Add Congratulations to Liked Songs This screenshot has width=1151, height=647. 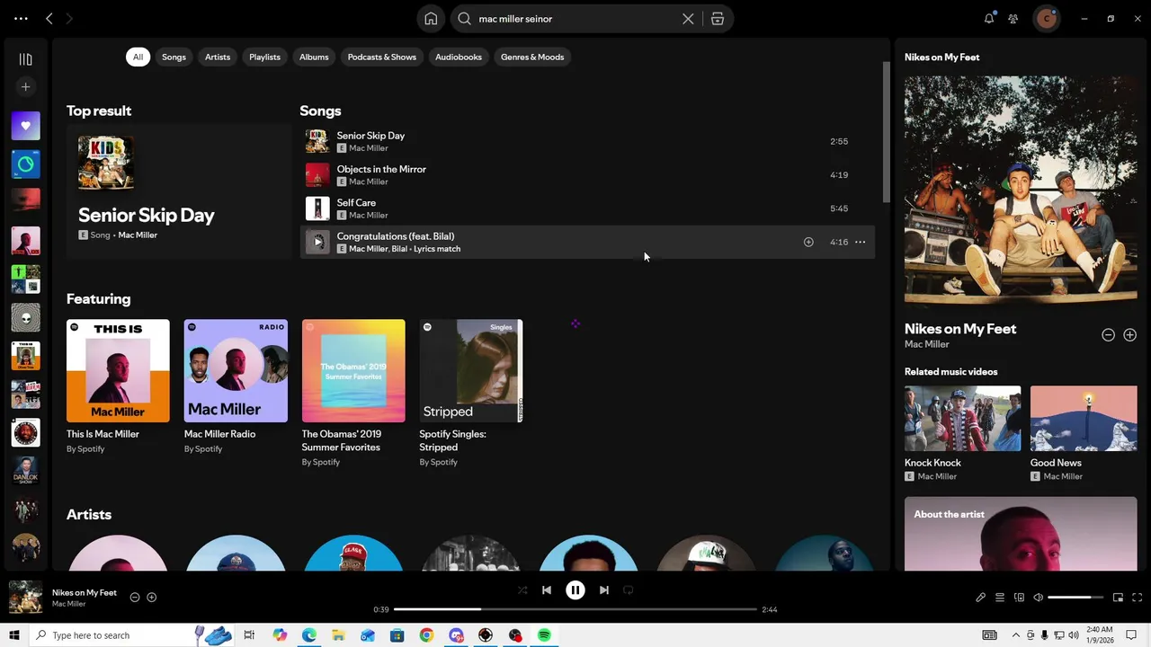[x=808, y=242]
